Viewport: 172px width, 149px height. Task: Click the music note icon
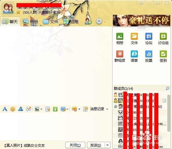(55, 109)
